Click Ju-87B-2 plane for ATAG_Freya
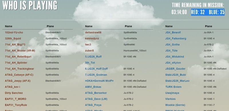The width and height of the screenshot is (229, 111). (x=128, y=105)
